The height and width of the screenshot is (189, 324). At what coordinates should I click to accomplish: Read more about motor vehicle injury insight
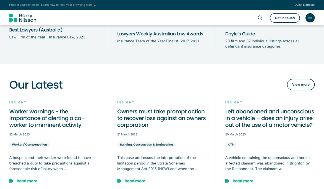click(x=243, y=181)
